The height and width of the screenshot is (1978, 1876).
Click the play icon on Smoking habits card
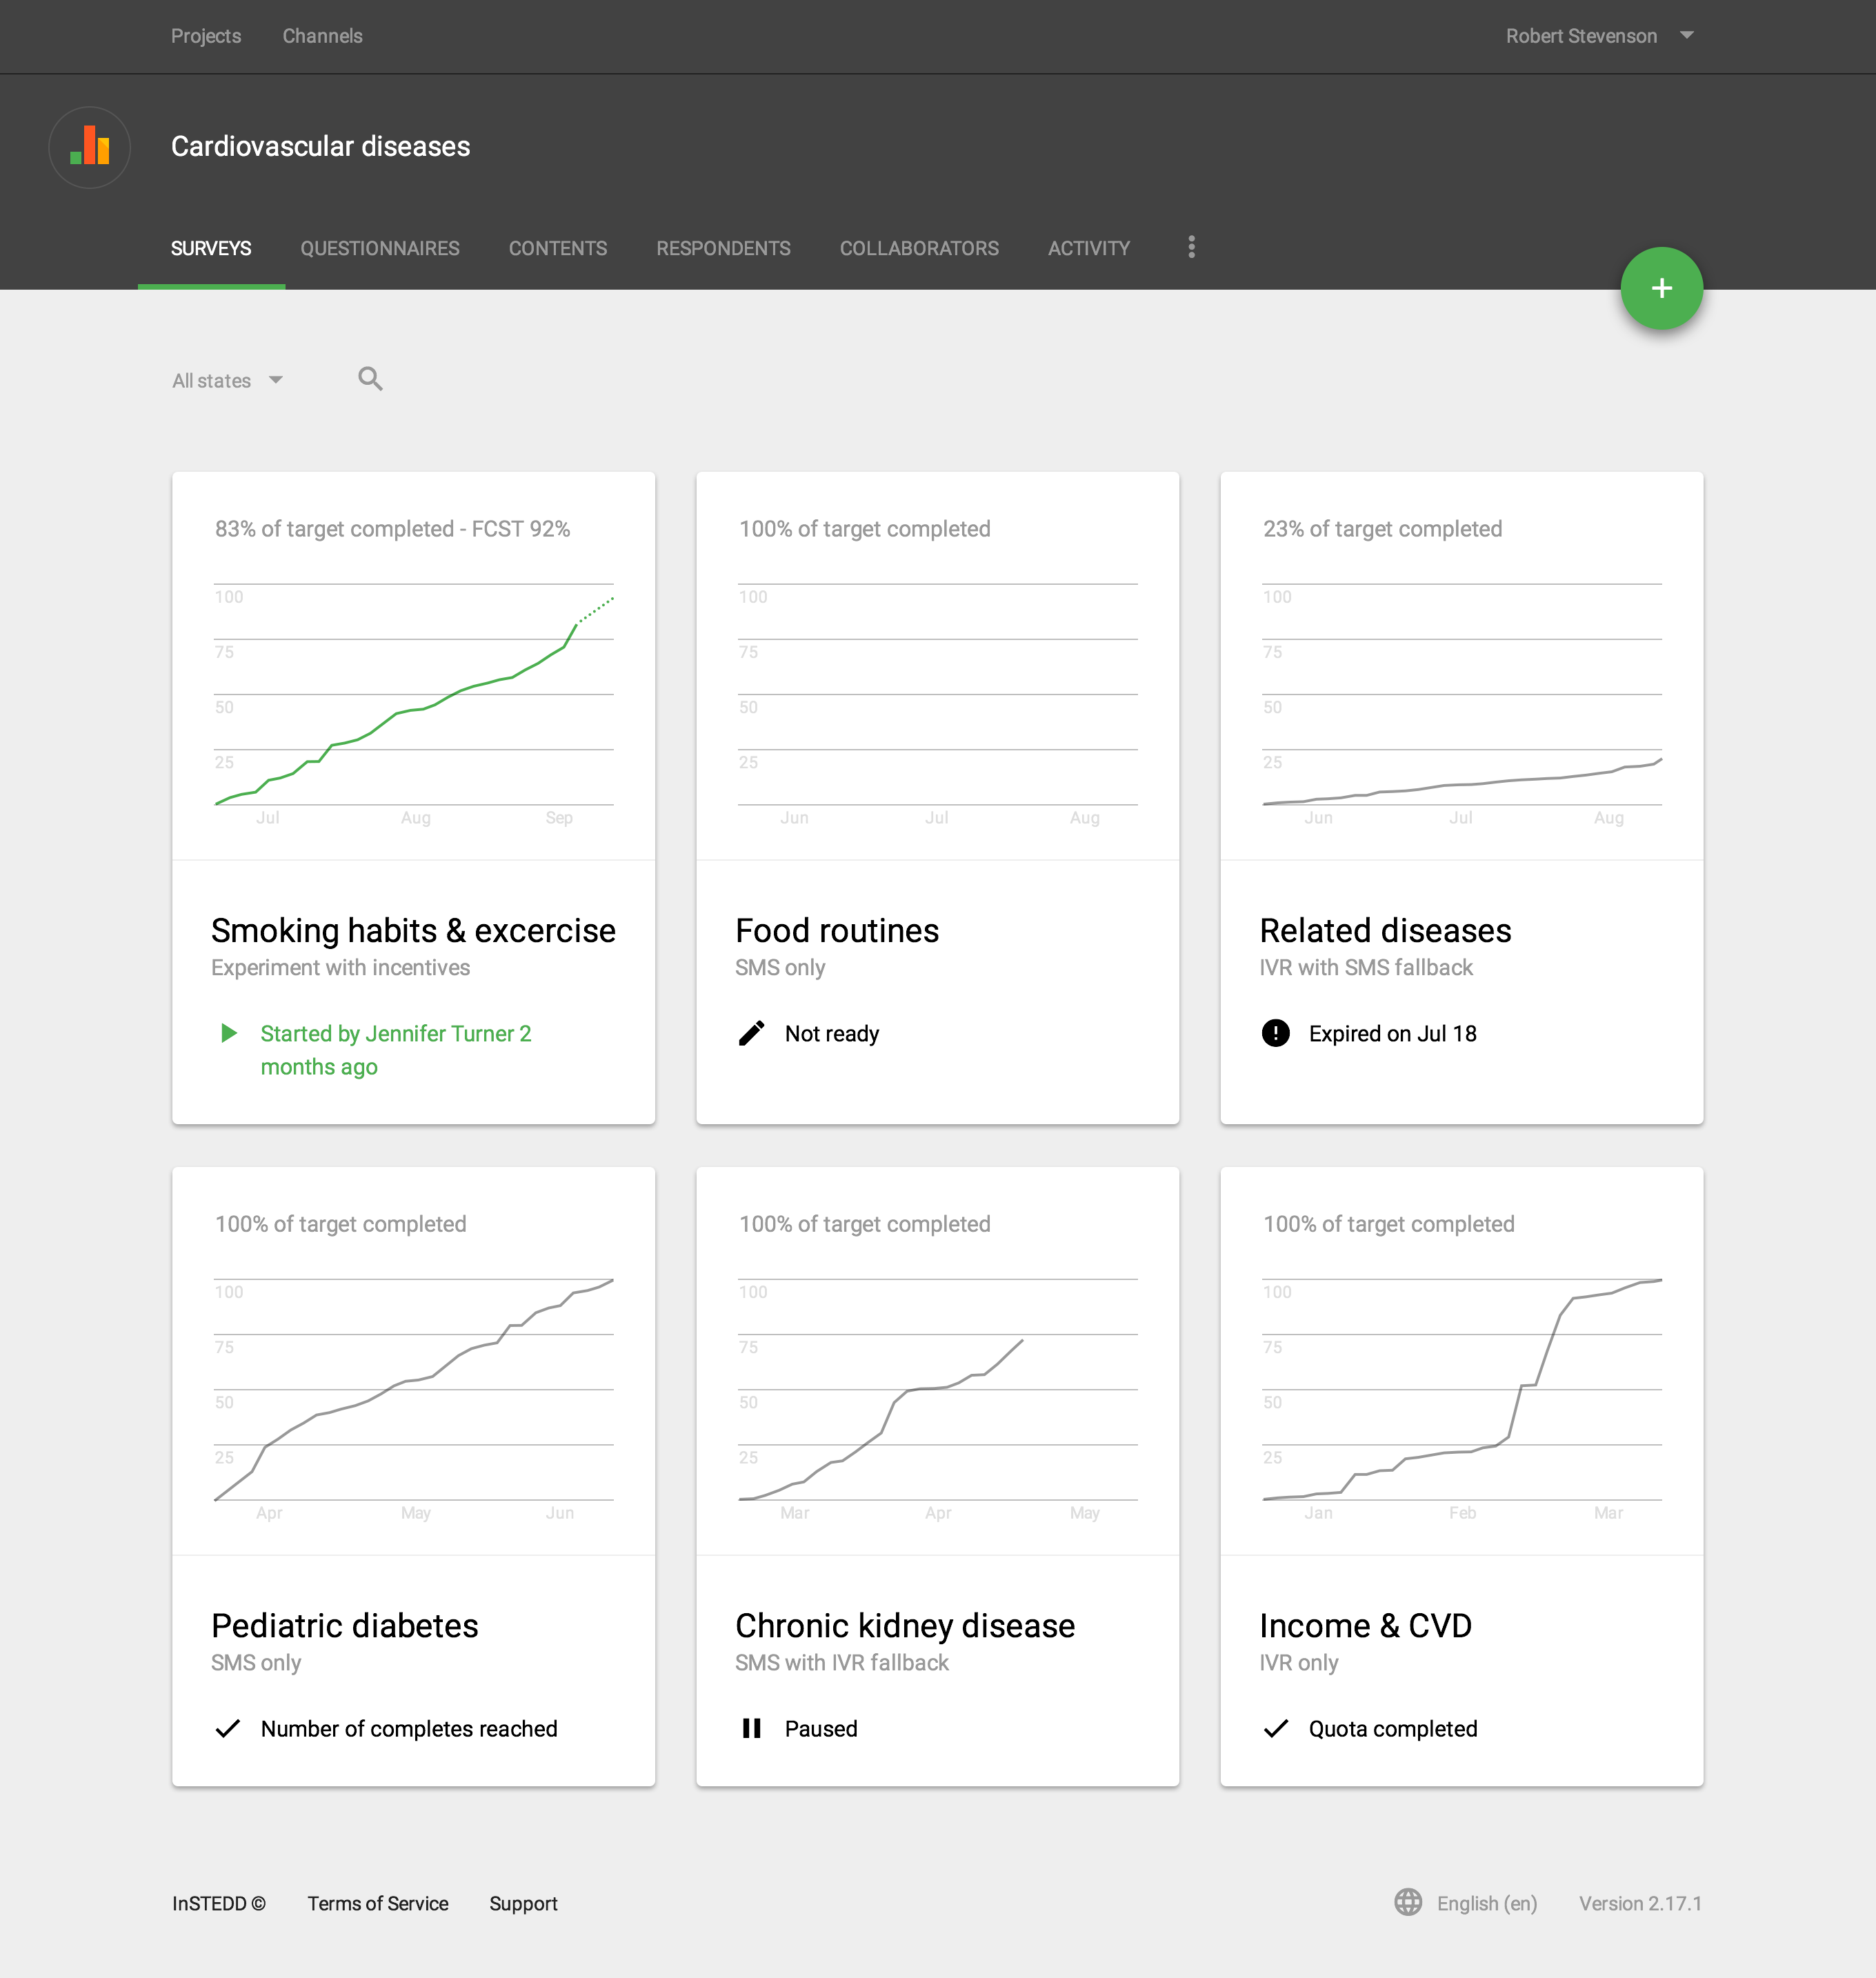point(229,1032)
